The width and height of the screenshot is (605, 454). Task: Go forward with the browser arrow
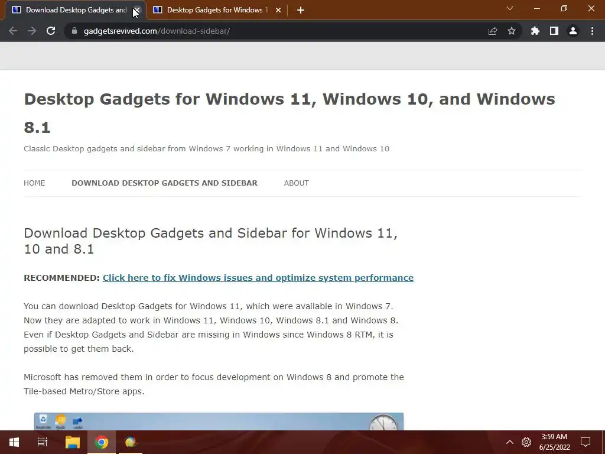32,31
